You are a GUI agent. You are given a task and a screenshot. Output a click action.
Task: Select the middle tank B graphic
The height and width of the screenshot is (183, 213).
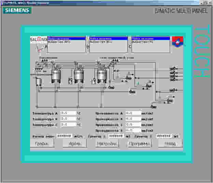[x=79, y=76]
